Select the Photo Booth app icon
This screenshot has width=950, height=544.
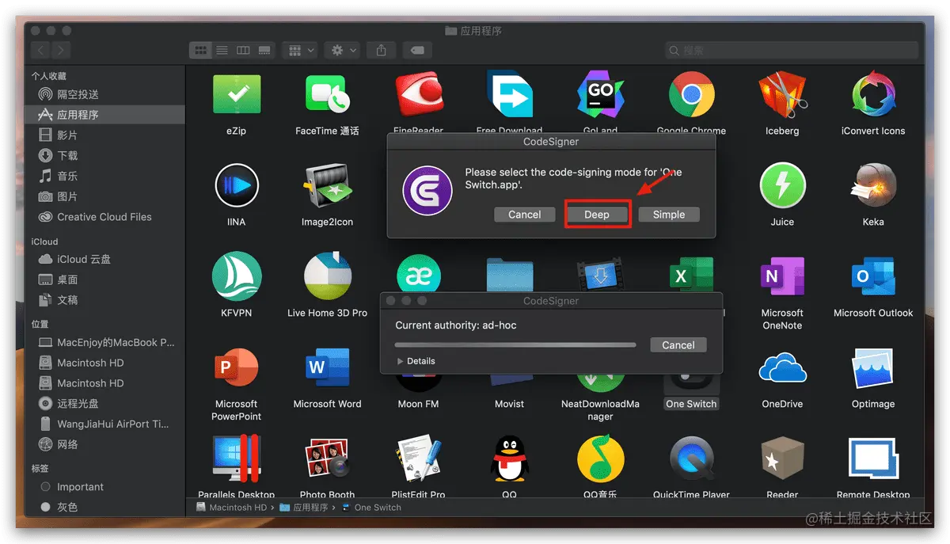click(x=327, y=460)
